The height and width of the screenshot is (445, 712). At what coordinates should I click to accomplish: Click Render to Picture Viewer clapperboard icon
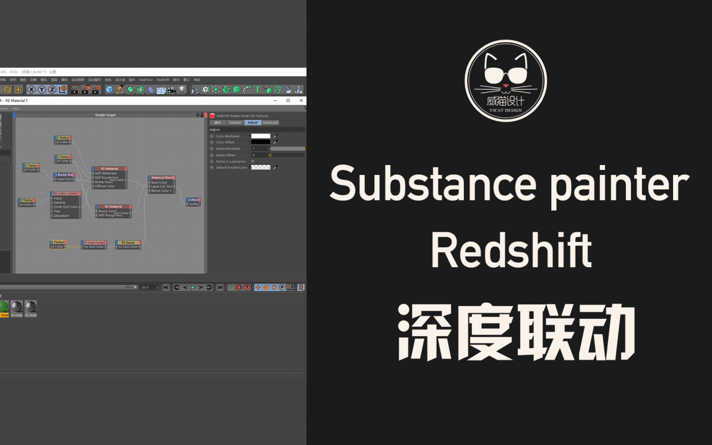[85, 89]
